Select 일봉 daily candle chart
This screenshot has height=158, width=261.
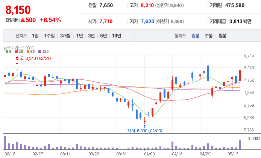195,36
